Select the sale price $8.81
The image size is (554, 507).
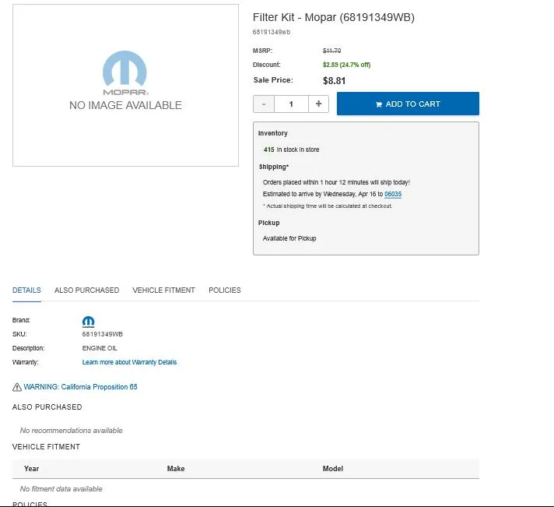click(334, 81)
